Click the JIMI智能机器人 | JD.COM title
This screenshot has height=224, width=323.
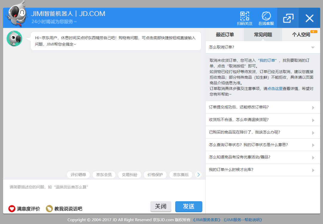point(68,14)
